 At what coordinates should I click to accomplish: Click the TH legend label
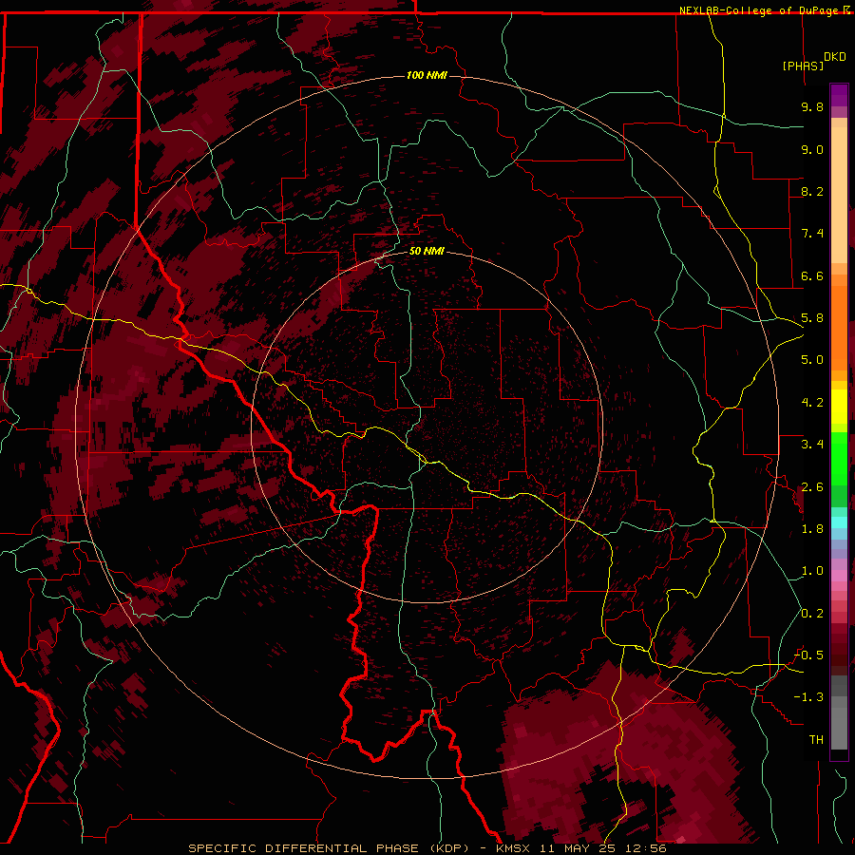pos(816,740)
